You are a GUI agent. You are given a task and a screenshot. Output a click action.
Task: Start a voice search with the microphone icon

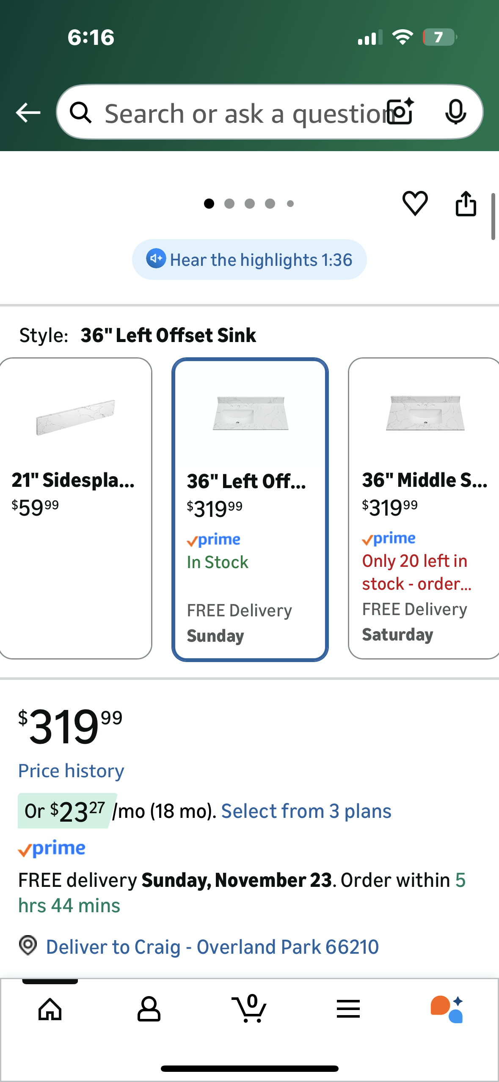coord(455,112)
